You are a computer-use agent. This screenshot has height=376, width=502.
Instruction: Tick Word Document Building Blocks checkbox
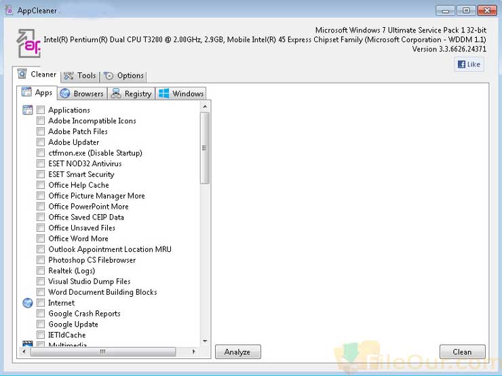[41, 292]
